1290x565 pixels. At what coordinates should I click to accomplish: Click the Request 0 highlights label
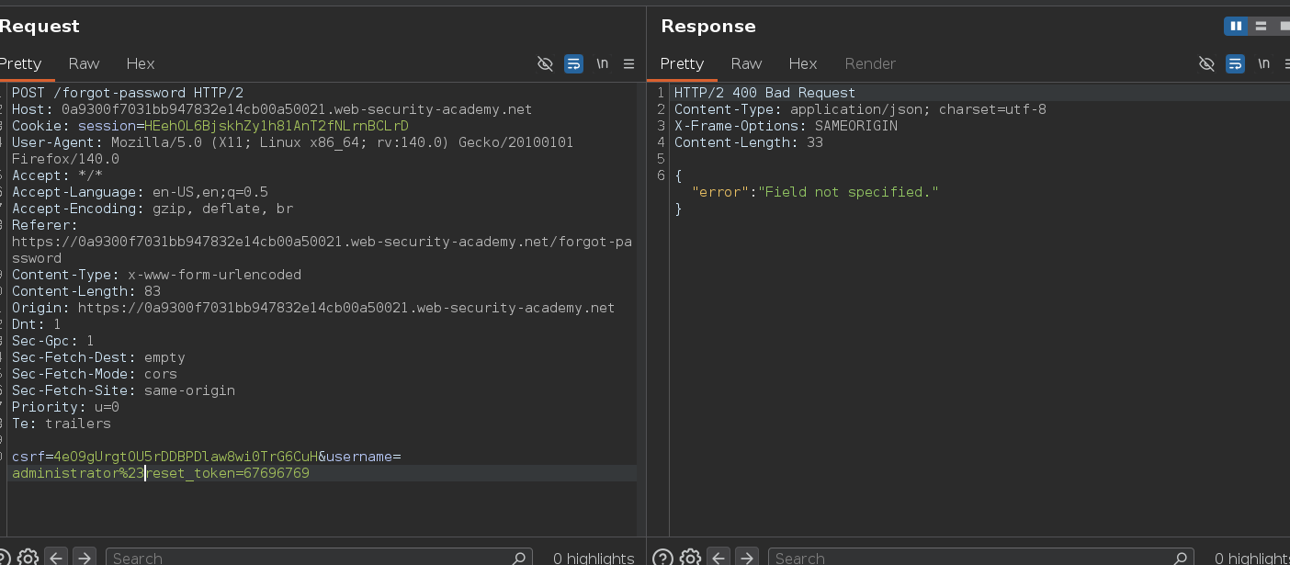(x=594, y=558)
